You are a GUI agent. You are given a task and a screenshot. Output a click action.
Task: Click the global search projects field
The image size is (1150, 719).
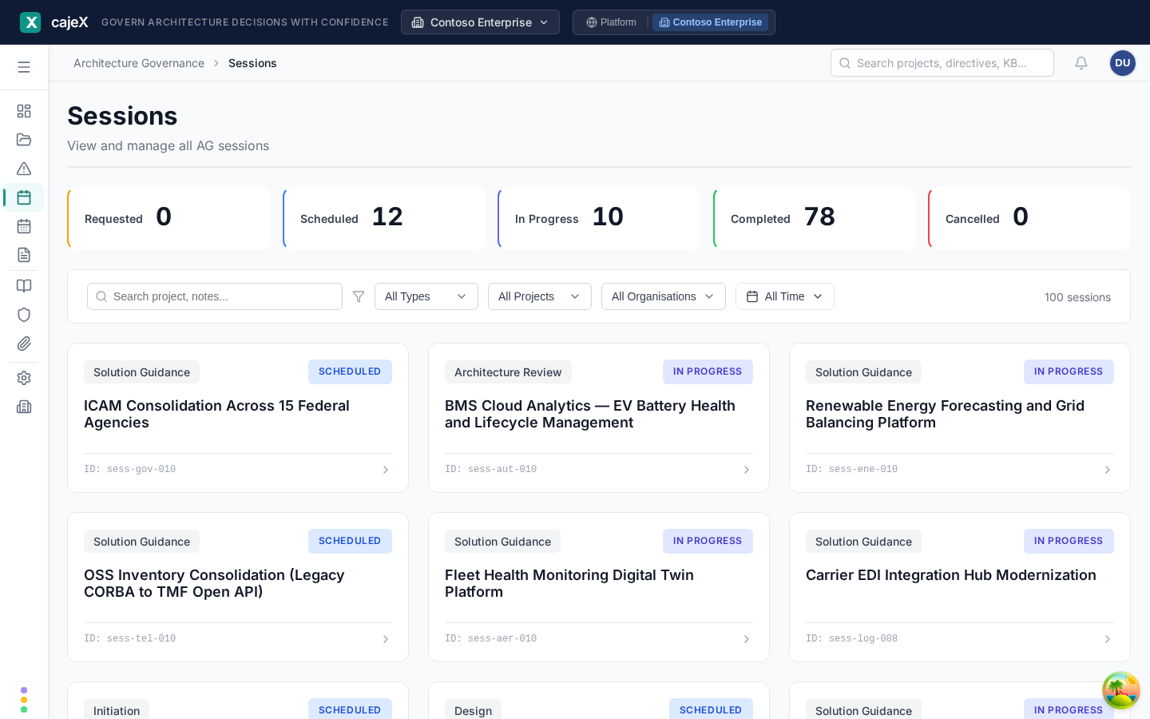tap(942, 63)
